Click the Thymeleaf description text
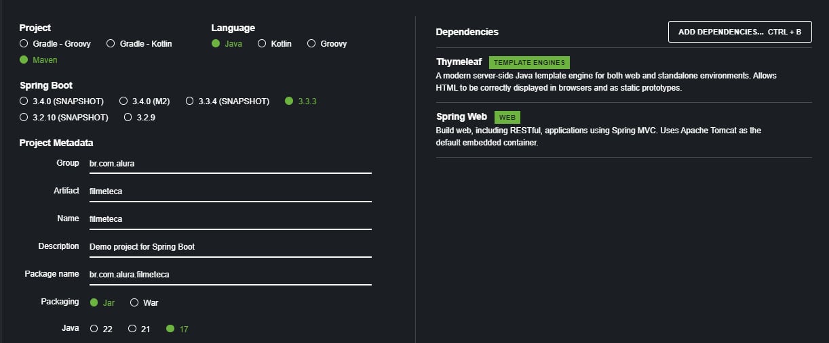829x343 pixels. [x=606, y=82]
